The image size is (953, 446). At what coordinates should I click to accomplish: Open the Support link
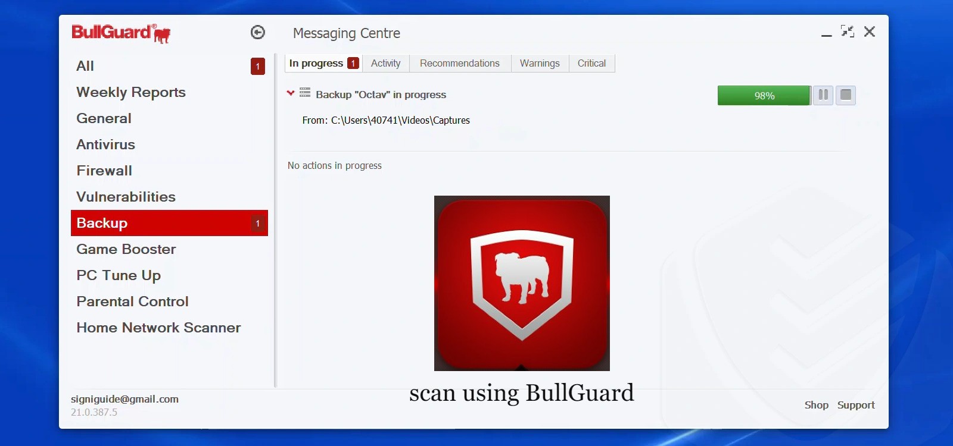tap(856, 405)
